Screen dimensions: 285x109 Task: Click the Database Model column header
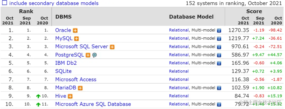tap(191, 17)
